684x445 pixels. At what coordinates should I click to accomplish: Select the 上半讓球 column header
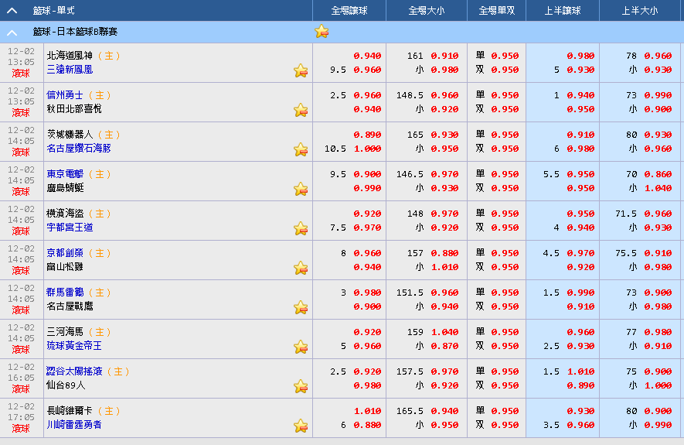pos(563,11)
